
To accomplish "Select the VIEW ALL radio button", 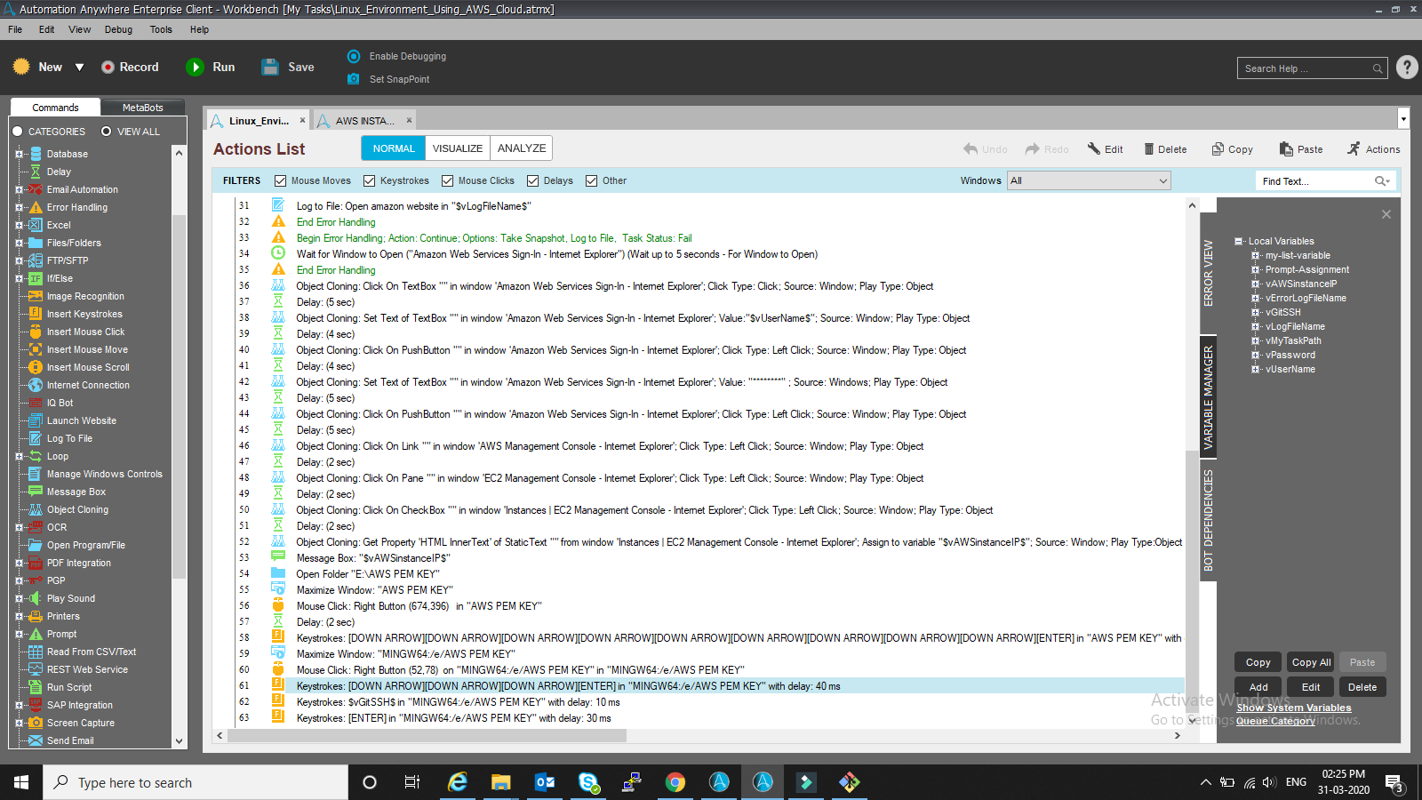I will [106, 132].
